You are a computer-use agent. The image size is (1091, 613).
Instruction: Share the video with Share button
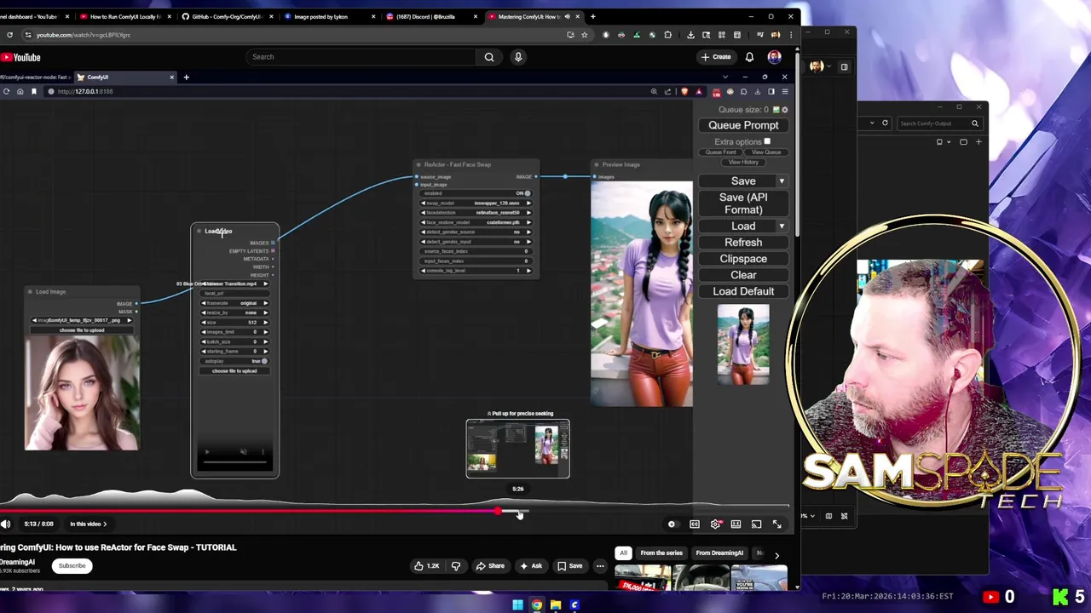pos(490,566)
